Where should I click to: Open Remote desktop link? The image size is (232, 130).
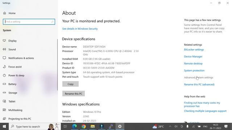(193, 64)
